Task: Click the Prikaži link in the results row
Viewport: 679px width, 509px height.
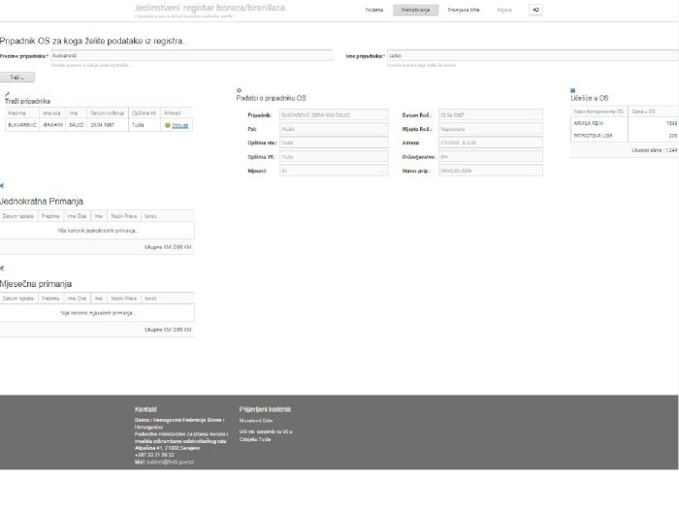Action: [180, 125]
